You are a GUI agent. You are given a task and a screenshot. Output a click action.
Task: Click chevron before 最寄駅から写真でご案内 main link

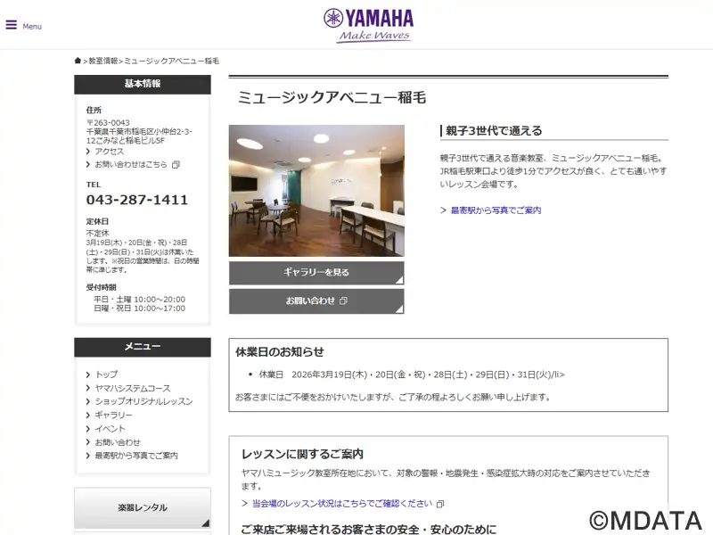[443, 210]
